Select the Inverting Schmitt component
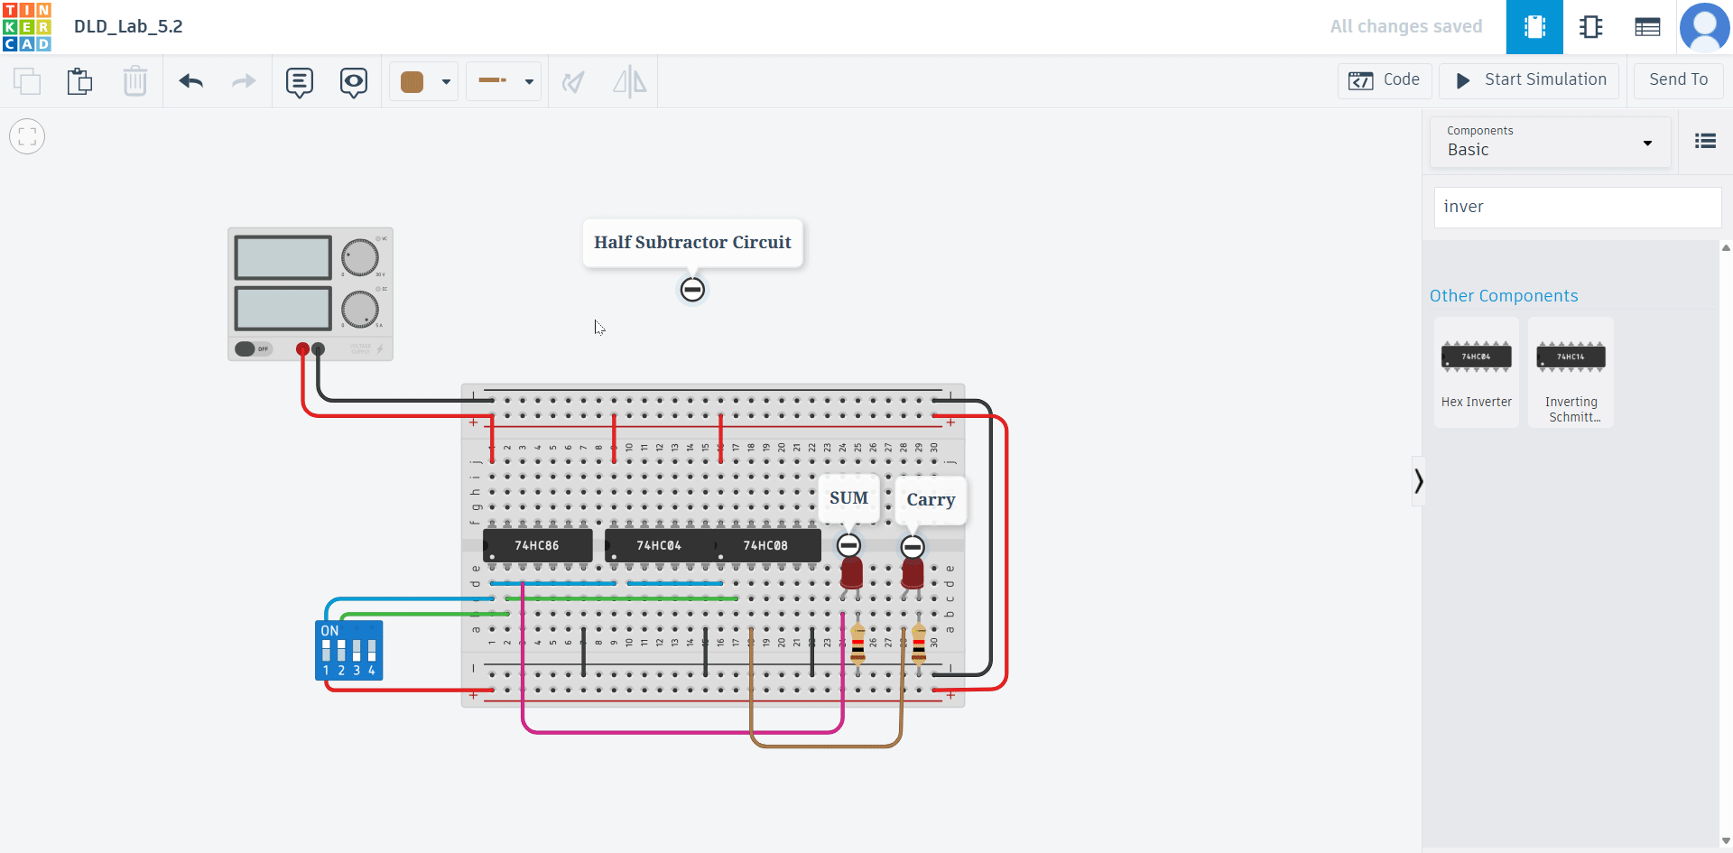 tap(1571, 372)
